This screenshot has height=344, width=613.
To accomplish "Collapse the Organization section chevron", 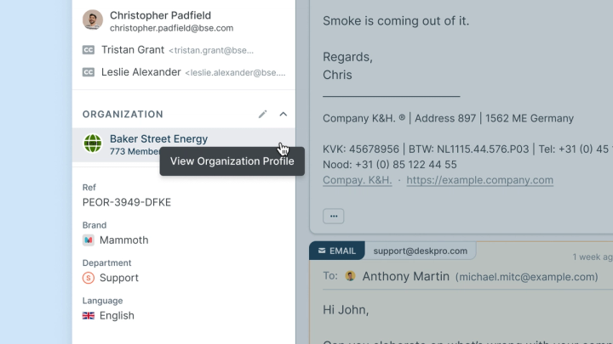I will click(x=284, y=114).
